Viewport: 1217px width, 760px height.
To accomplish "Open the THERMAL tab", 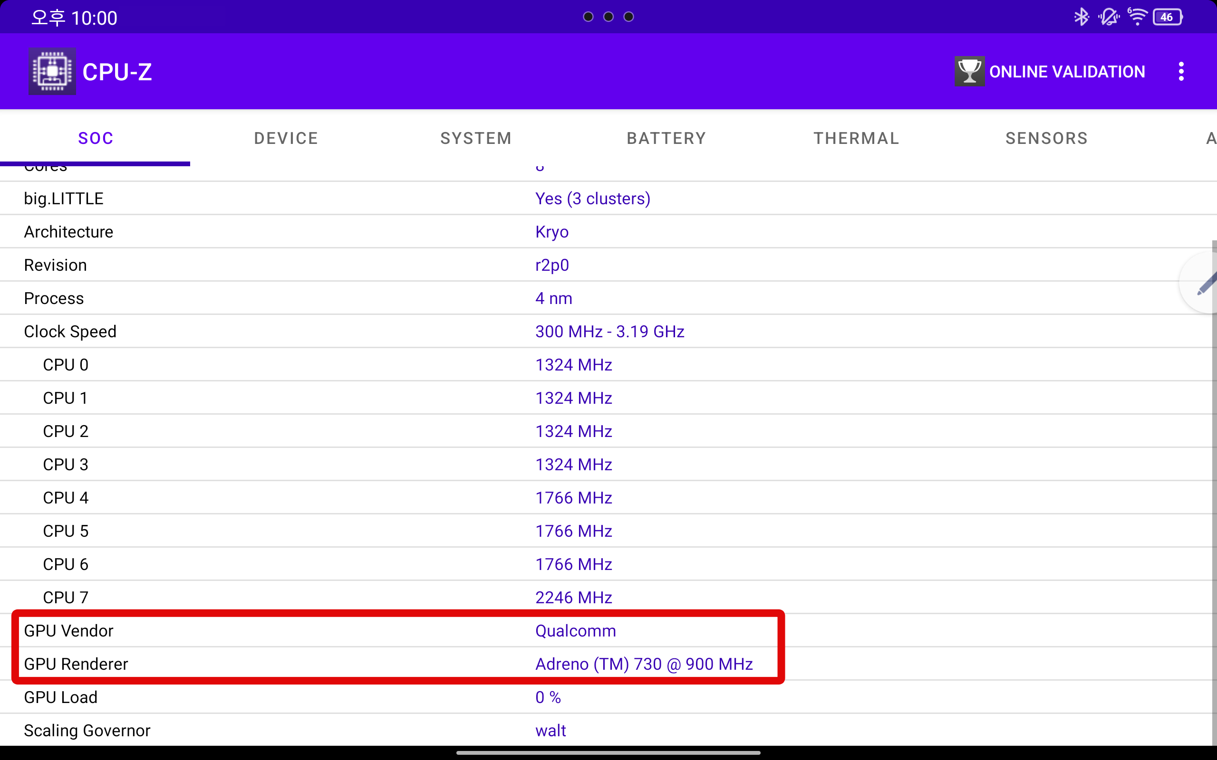I will (857, 138).
